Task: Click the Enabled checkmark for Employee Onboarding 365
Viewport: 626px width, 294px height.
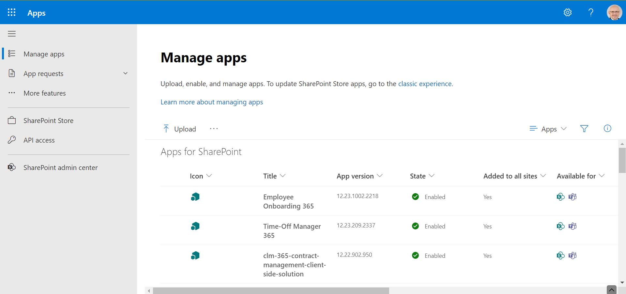Action: [x=415, y=196]
